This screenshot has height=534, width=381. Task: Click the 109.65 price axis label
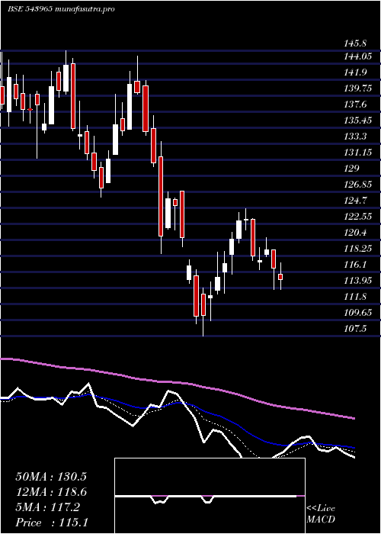358,312
